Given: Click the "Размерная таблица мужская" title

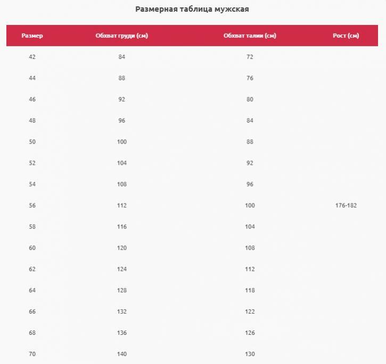Looking at the screenshot, I should [192, 9].
